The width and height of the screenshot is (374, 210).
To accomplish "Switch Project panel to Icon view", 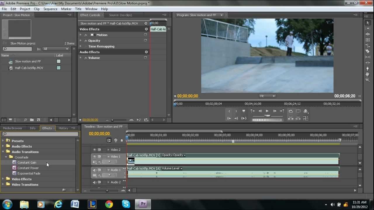I will 11,120.
